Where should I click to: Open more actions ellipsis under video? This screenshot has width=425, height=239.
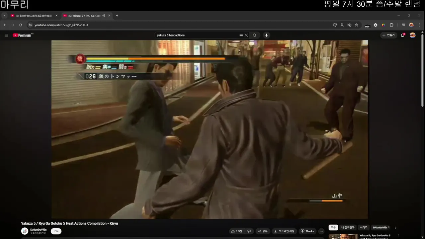pyautogui.click(x=321, y=231)
